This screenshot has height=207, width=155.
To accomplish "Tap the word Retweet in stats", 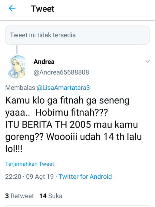I will 22,196.
